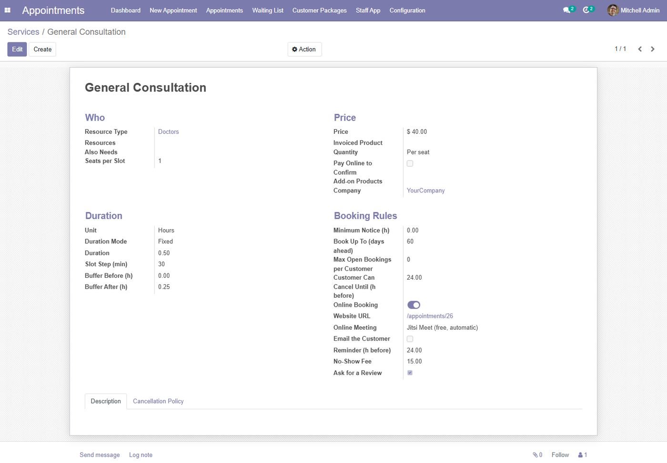Viewport: 667px width, 463px height.
Task: Click the General Consultation heading
Action: coord(146,88)
